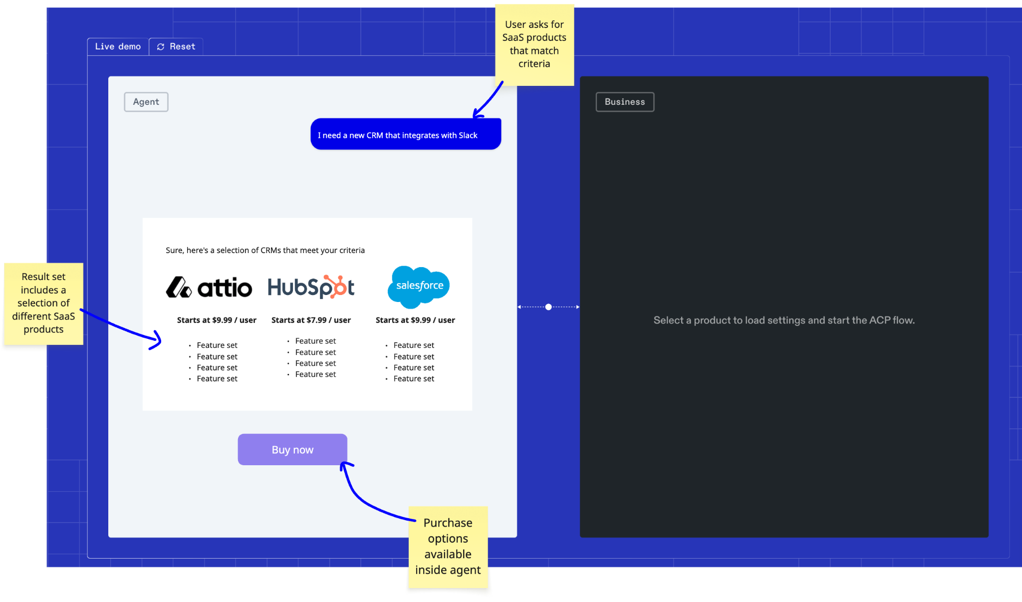Choose the Salesforce cloud logo

pyautogui.click(x=418, y=286)
